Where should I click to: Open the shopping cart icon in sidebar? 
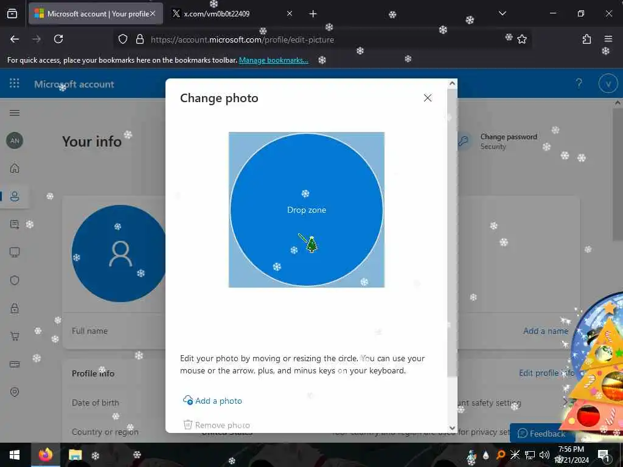click(x=15, y=336)
